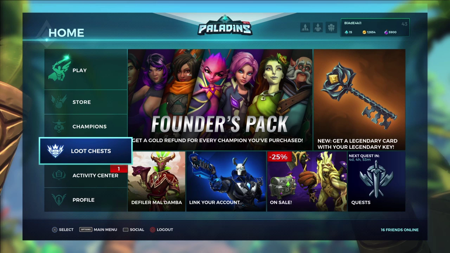450x253 pixels.
Task: Click the Link Your Account tile
Action: [x=226, y=181]
